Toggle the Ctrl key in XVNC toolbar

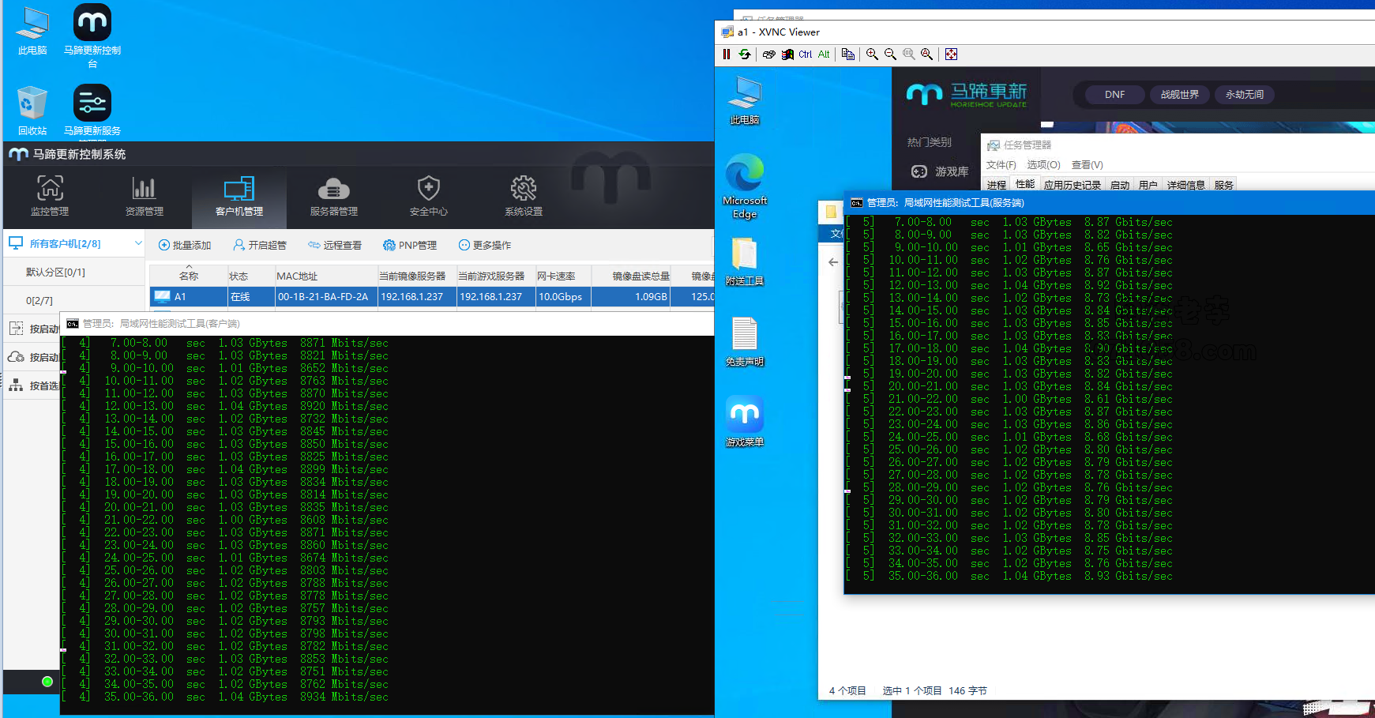(805, 55)
